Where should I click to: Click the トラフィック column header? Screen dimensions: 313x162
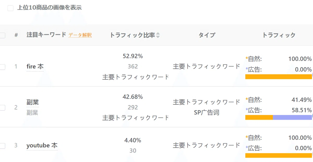pyautogui.click(x=279, y=35)
